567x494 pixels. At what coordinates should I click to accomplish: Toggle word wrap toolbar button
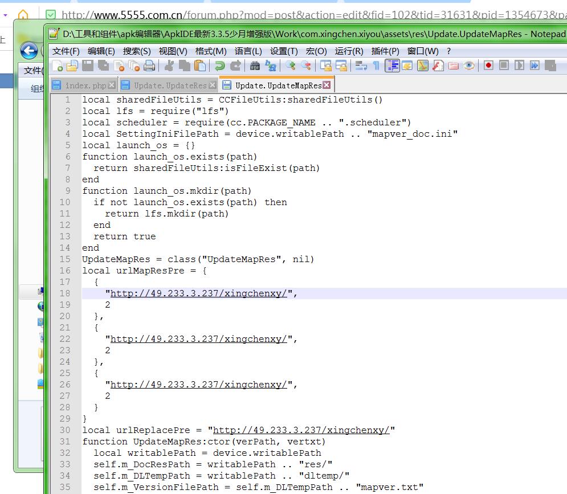(x=361, y=66)
